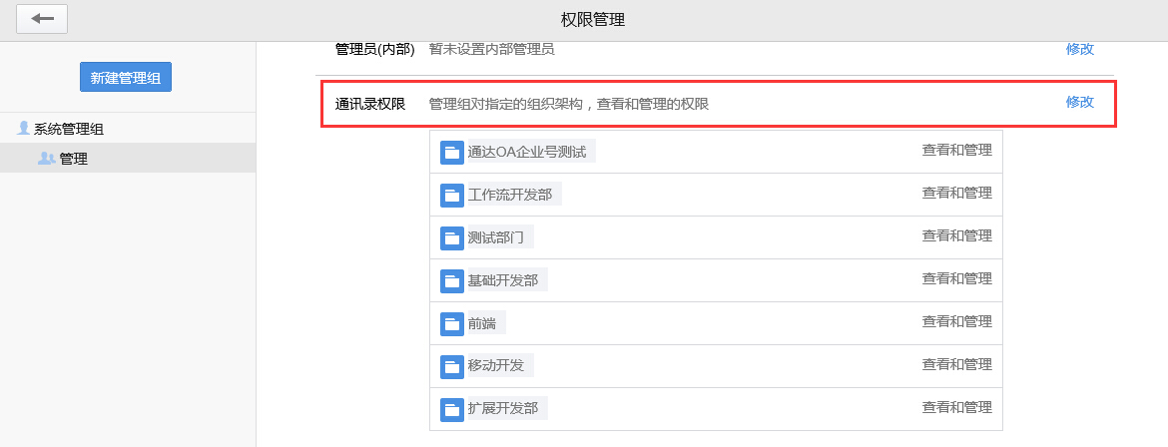Click 查看和管理 permission for 前端
This screenshot has height=447, width=1168.
pos(956,322)
